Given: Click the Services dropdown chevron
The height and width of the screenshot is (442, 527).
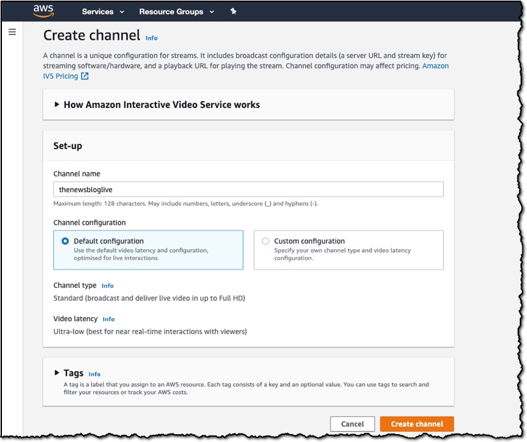Looking at the screenshot, I should [122, 12].
